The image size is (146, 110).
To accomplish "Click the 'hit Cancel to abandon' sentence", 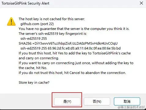I will point(72,73).
